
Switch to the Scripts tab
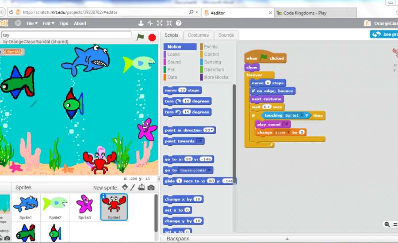click(x=171, y=35)
